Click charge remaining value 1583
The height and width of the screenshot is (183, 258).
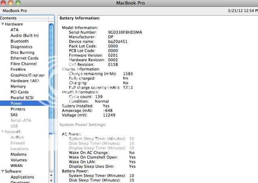(128, 74)
